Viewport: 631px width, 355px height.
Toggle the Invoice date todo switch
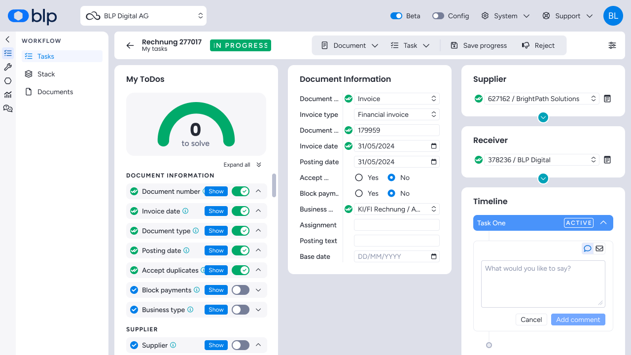(241, 211)
